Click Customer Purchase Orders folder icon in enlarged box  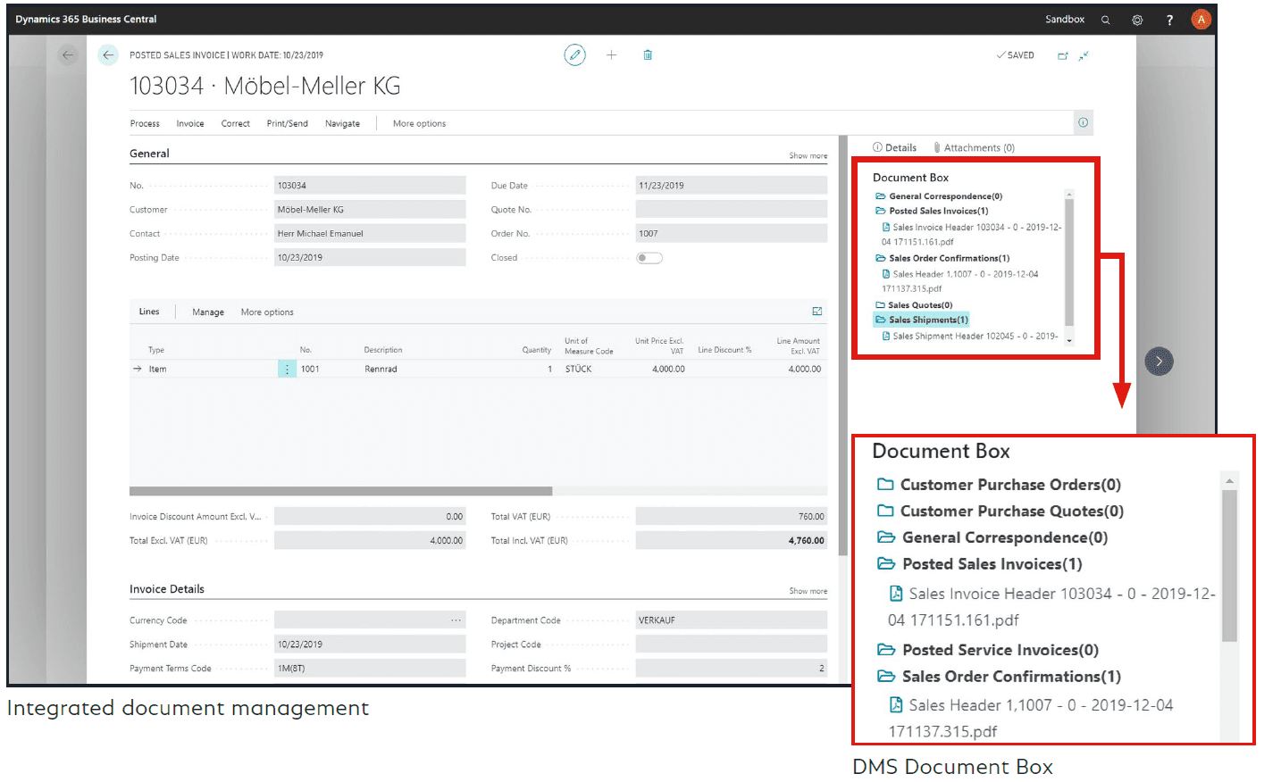[885, 485]
